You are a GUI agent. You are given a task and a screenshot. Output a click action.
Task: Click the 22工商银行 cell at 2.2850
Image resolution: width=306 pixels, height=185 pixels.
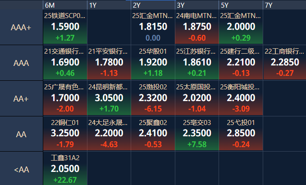[x=284, y=63]
